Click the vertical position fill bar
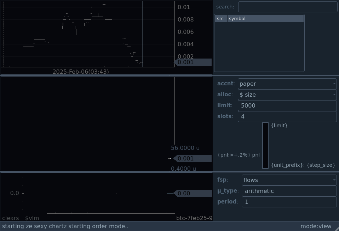339x231 pixels. pyautogui.click(x=265, y=145)
